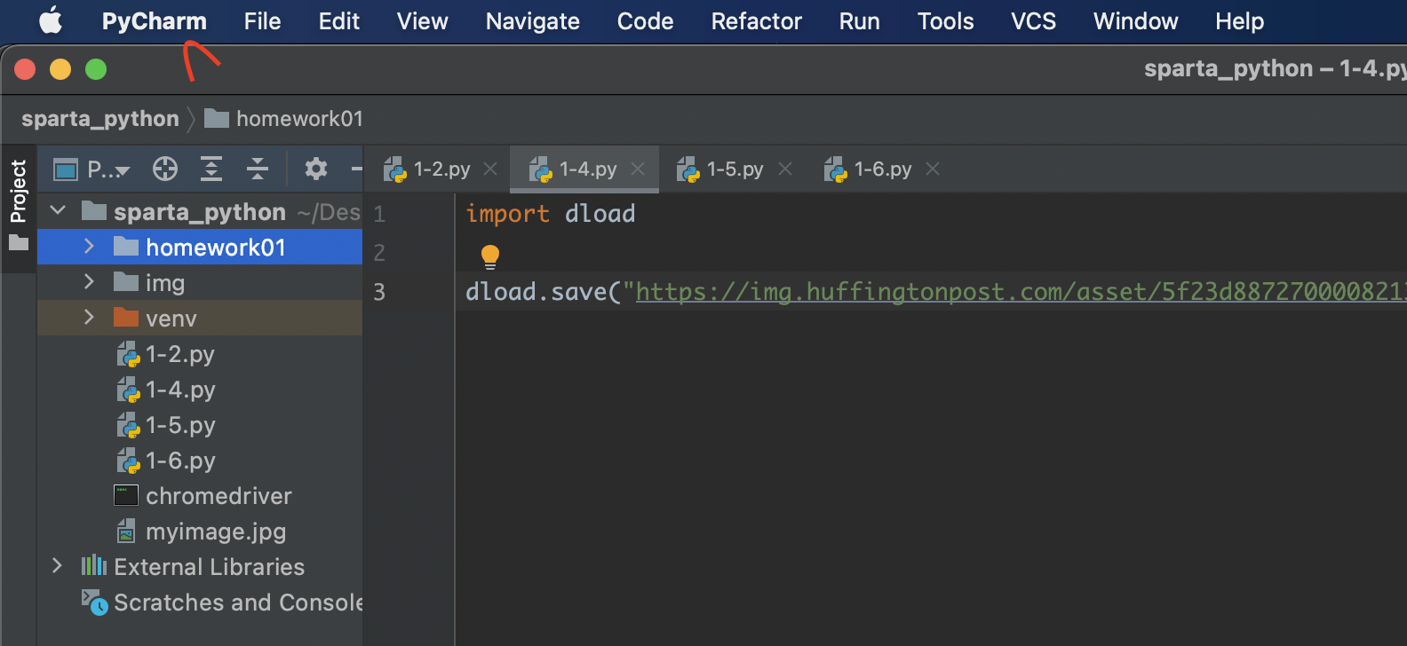Viewport: 1407px width, 646px height.
Task: Open the File menu
Action: [262, 20]
